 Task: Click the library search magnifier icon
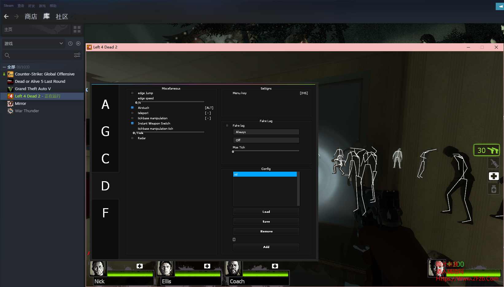7,55
